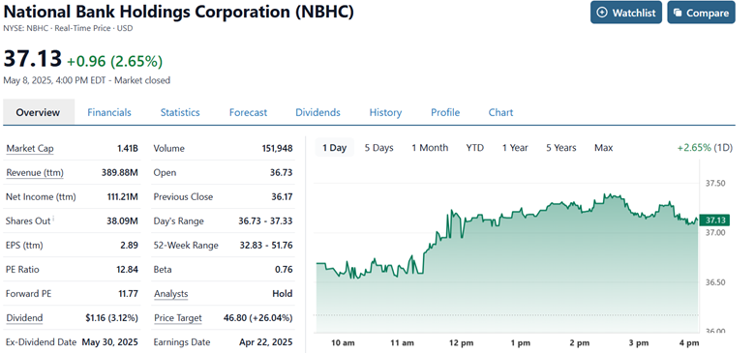Image resolution: width=755 pixels, height=353 pixels.
Task: Open the Analysts link
Action: pyautogui.click(x=171, y=294)
